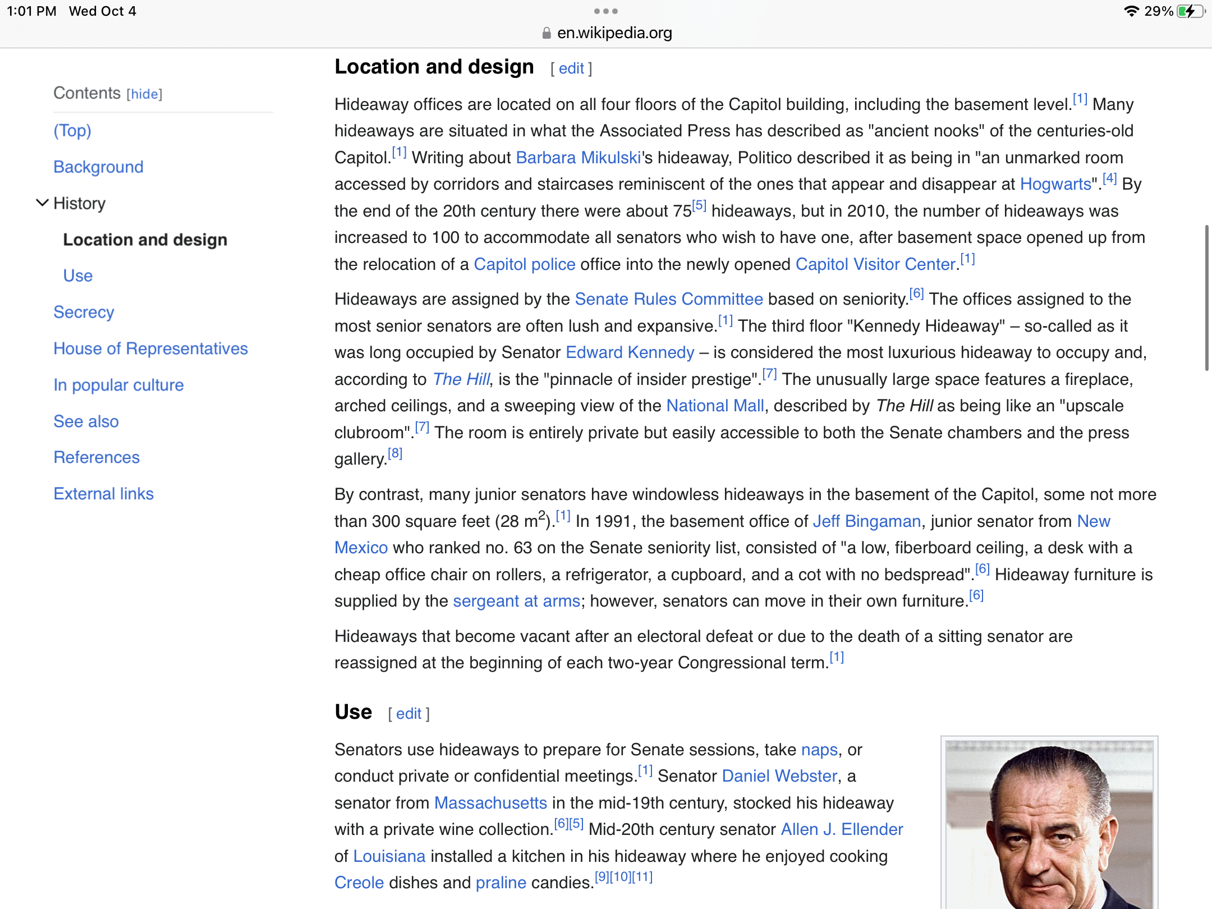
Task: Open citation [9] after praline candies
Action: click(x=602, y=877)
